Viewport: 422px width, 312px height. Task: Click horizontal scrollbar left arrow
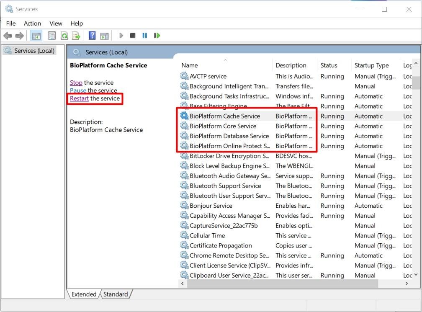click(183, 283)
